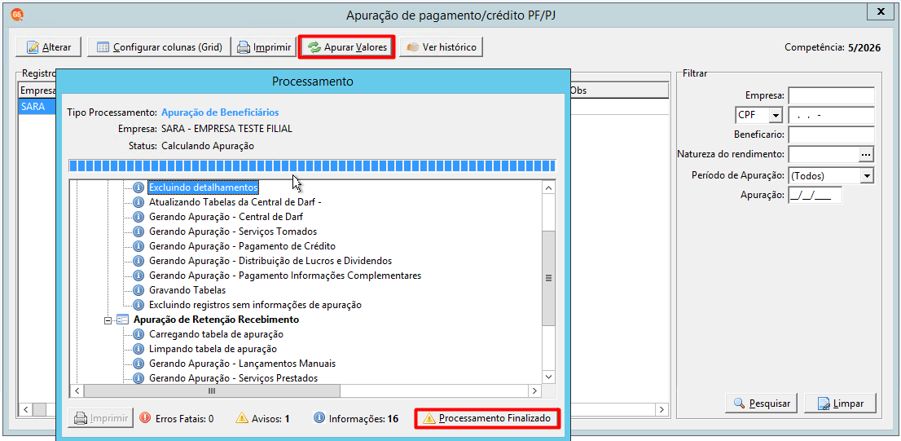Click the Configurar colunas grid icon

(103, 47)
